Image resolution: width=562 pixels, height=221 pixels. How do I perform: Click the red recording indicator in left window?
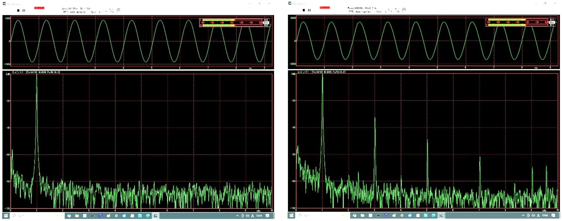[39, 8]
